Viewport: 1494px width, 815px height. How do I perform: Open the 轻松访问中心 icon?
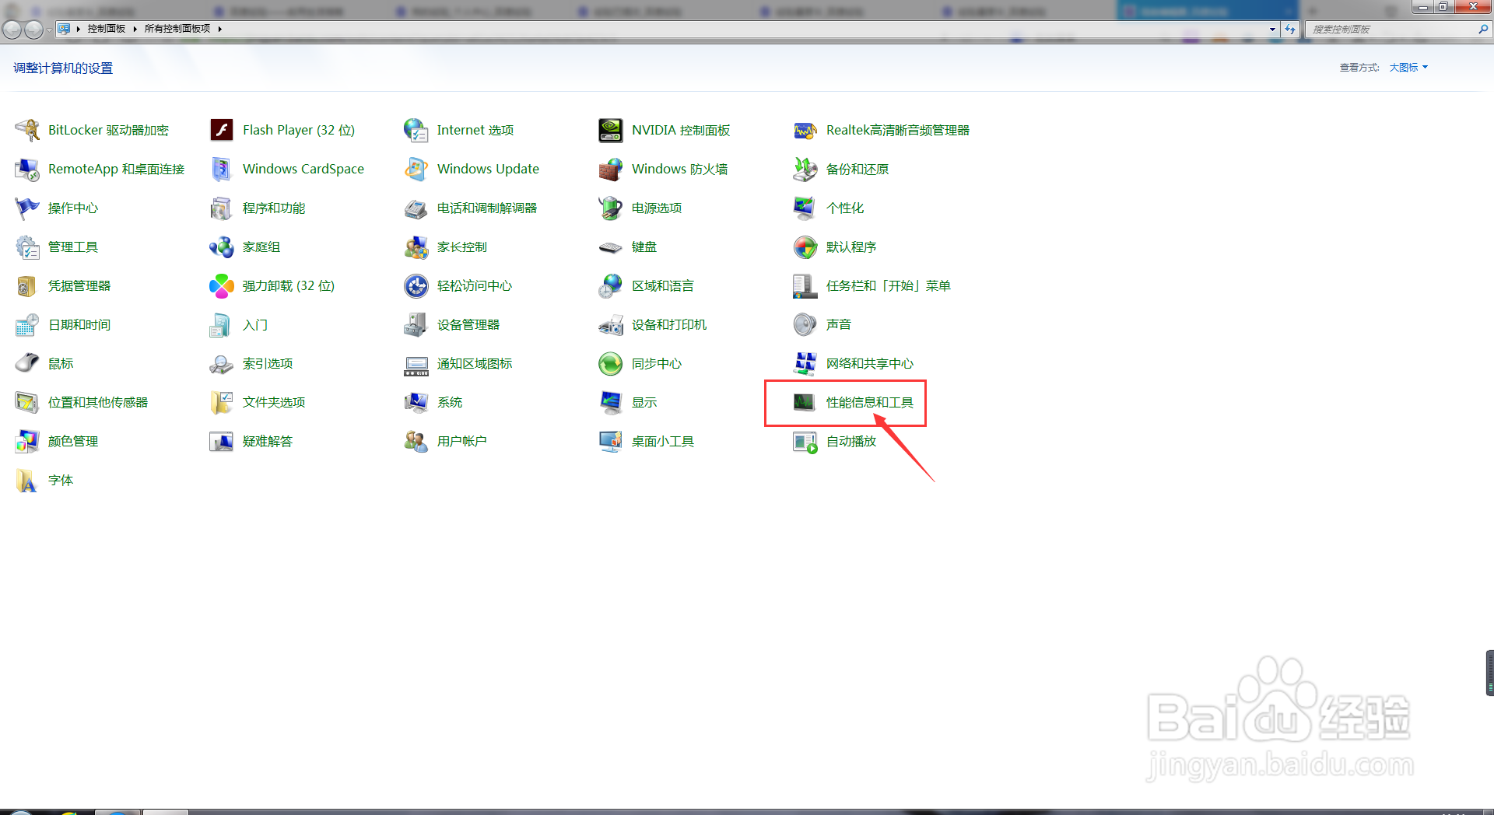click(x=416, y=285)
